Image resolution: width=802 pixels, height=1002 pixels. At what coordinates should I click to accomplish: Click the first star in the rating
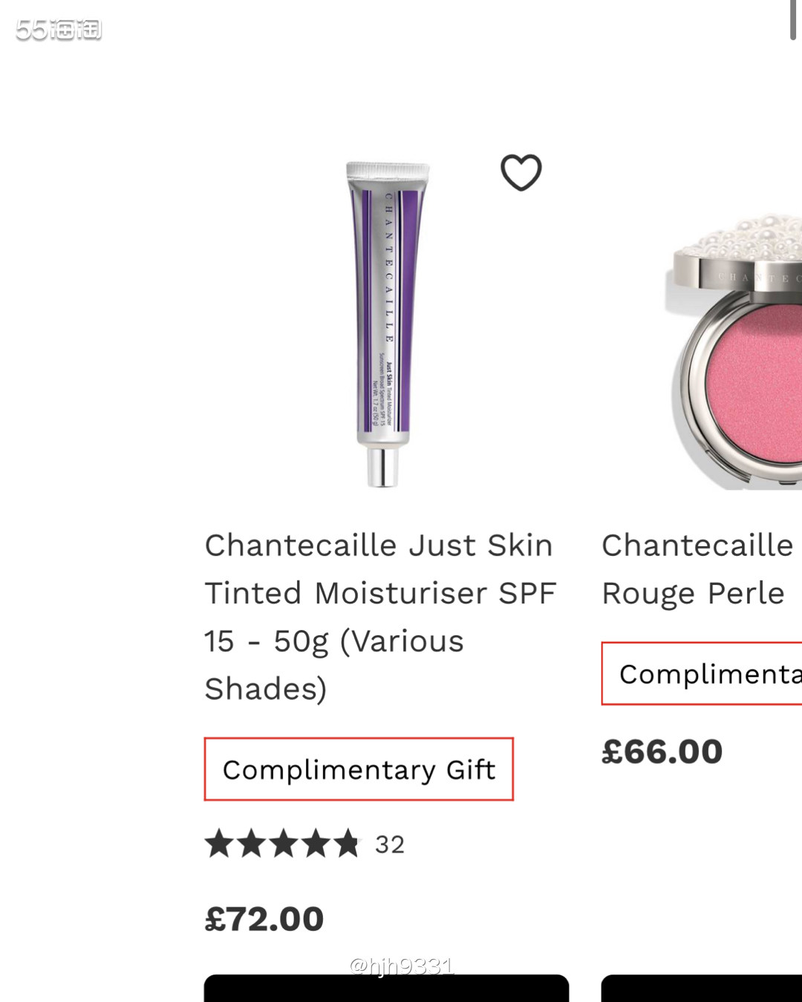219,844
